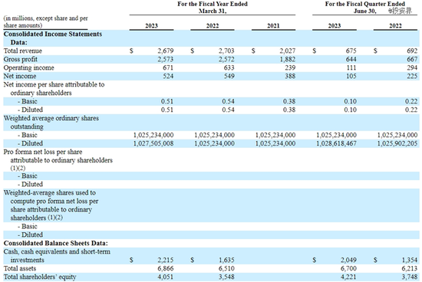Click the Total revenue row label
Image resolution: width=422 pixels, height=282 pixels.
point(22,51)
